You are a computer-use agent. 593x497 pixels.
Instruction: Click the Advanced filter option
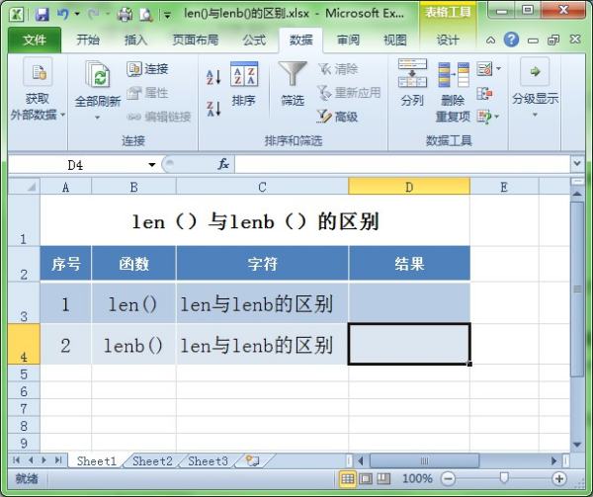(337, 117)
